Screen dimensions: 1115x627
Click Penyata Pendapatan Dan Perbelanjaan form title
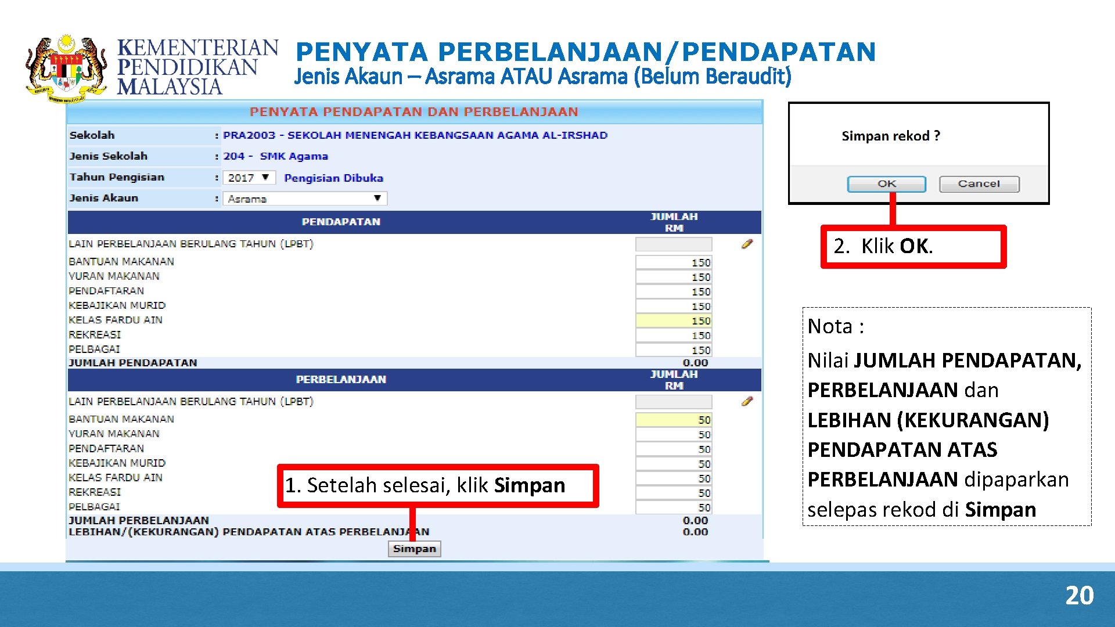[x=414, y=111]
